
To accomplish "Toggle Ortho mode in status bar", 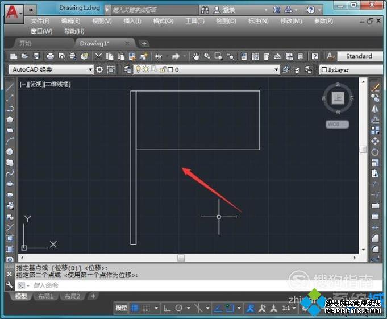I will (167, 308).
